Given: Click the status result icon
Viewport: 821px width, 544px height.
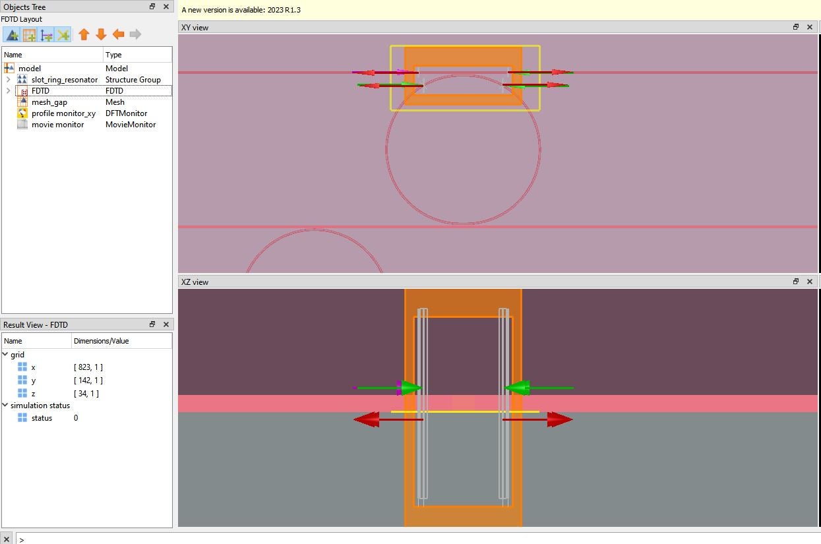Looking at the screenshot, I should click(x=22, y=418).
